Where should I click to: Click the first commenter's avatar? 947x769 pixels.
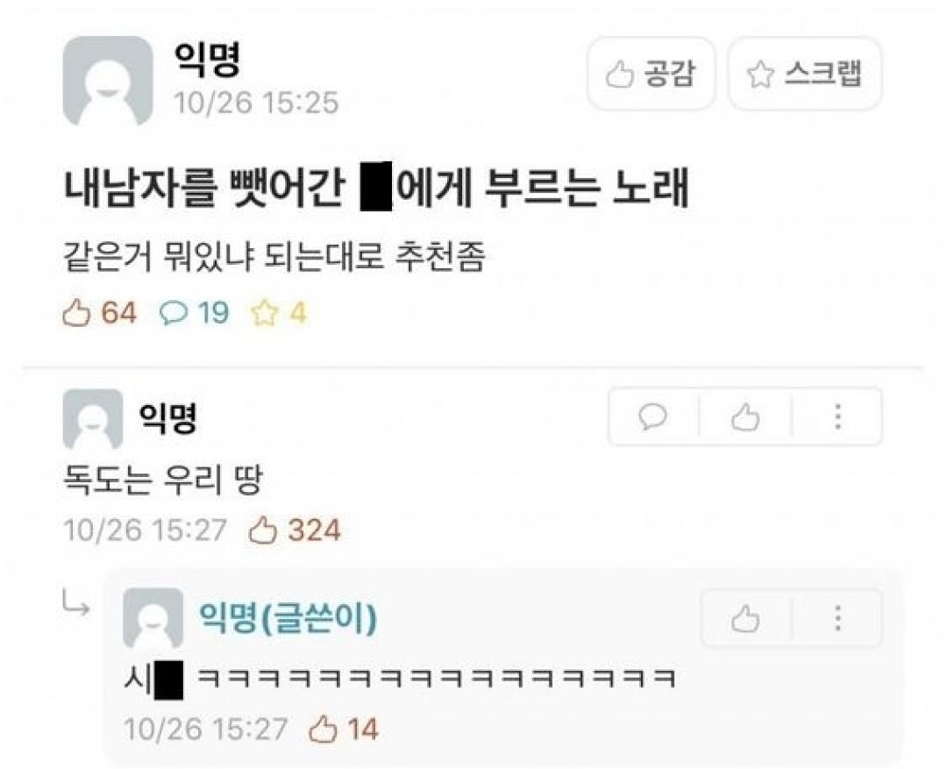(92, 418)
